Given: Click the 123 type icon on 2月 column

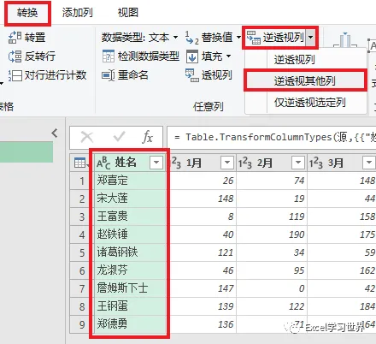Looking at the screenshot, I should click(x=245, y=163).
